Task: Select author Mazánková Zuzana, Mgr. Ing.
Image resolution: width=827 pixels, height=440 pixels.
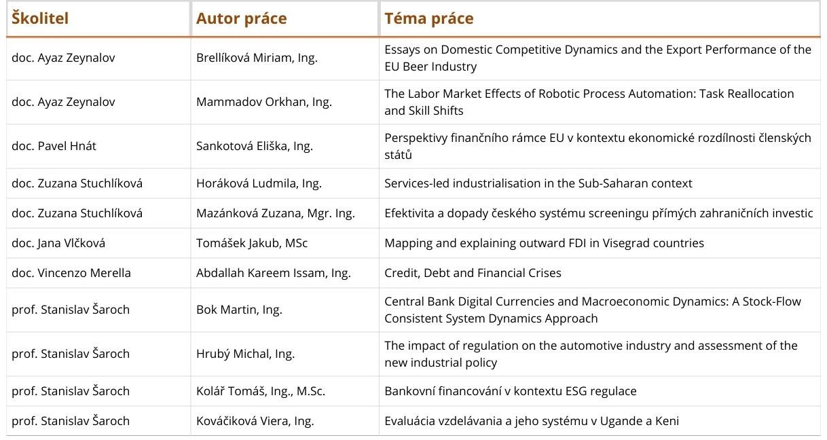Action: pos(275,213)
